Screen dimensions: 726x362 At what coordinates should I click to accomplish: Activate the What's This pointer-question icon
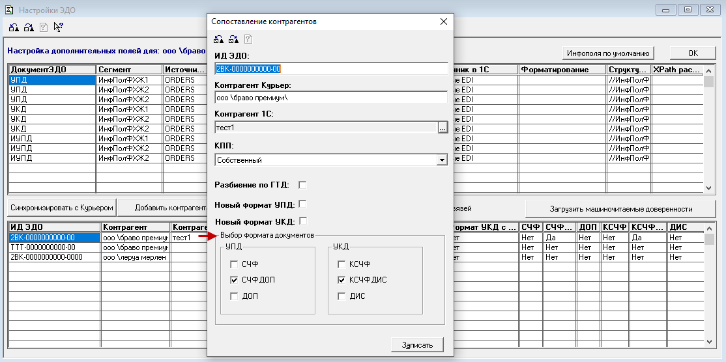[x=58, y=27]
